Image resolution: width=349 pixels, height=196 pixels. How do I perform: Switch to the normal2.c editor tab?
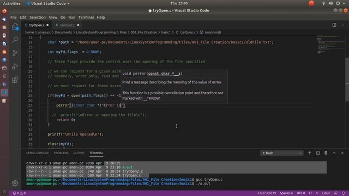(x=68, y=25)
